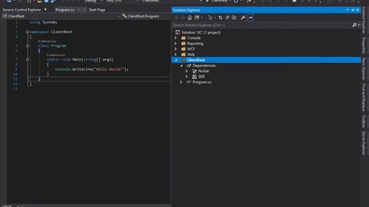Click the Forward button in Solution Explorer toolbar
369x207 pixels.
pyautogui.click(x=183, y=18)
